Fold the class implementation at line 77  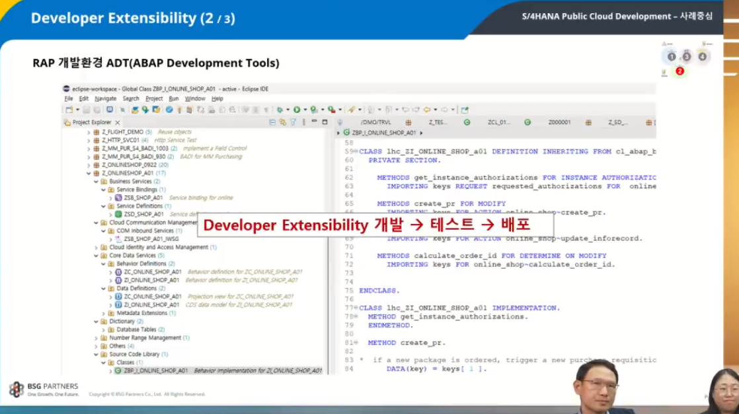click(356, 308)
